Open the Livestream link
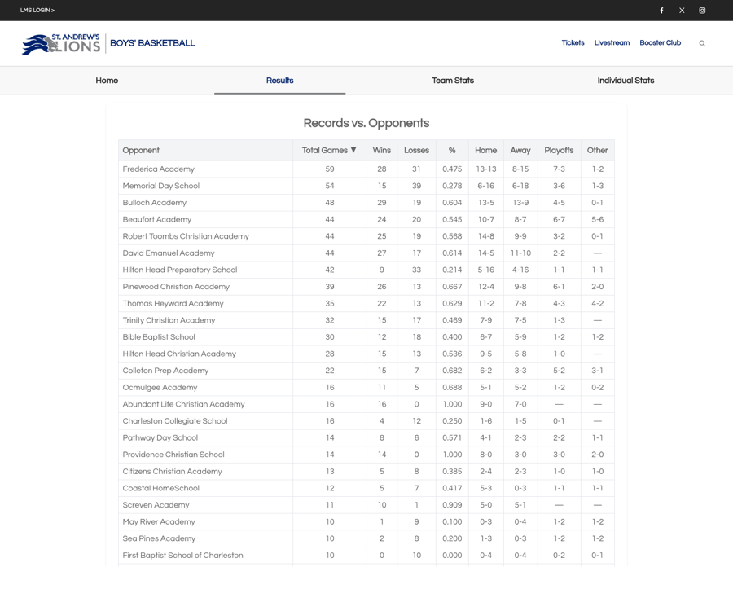Image resolution: width=733 pixels, height=611 pixels. (x=612, y=42)
